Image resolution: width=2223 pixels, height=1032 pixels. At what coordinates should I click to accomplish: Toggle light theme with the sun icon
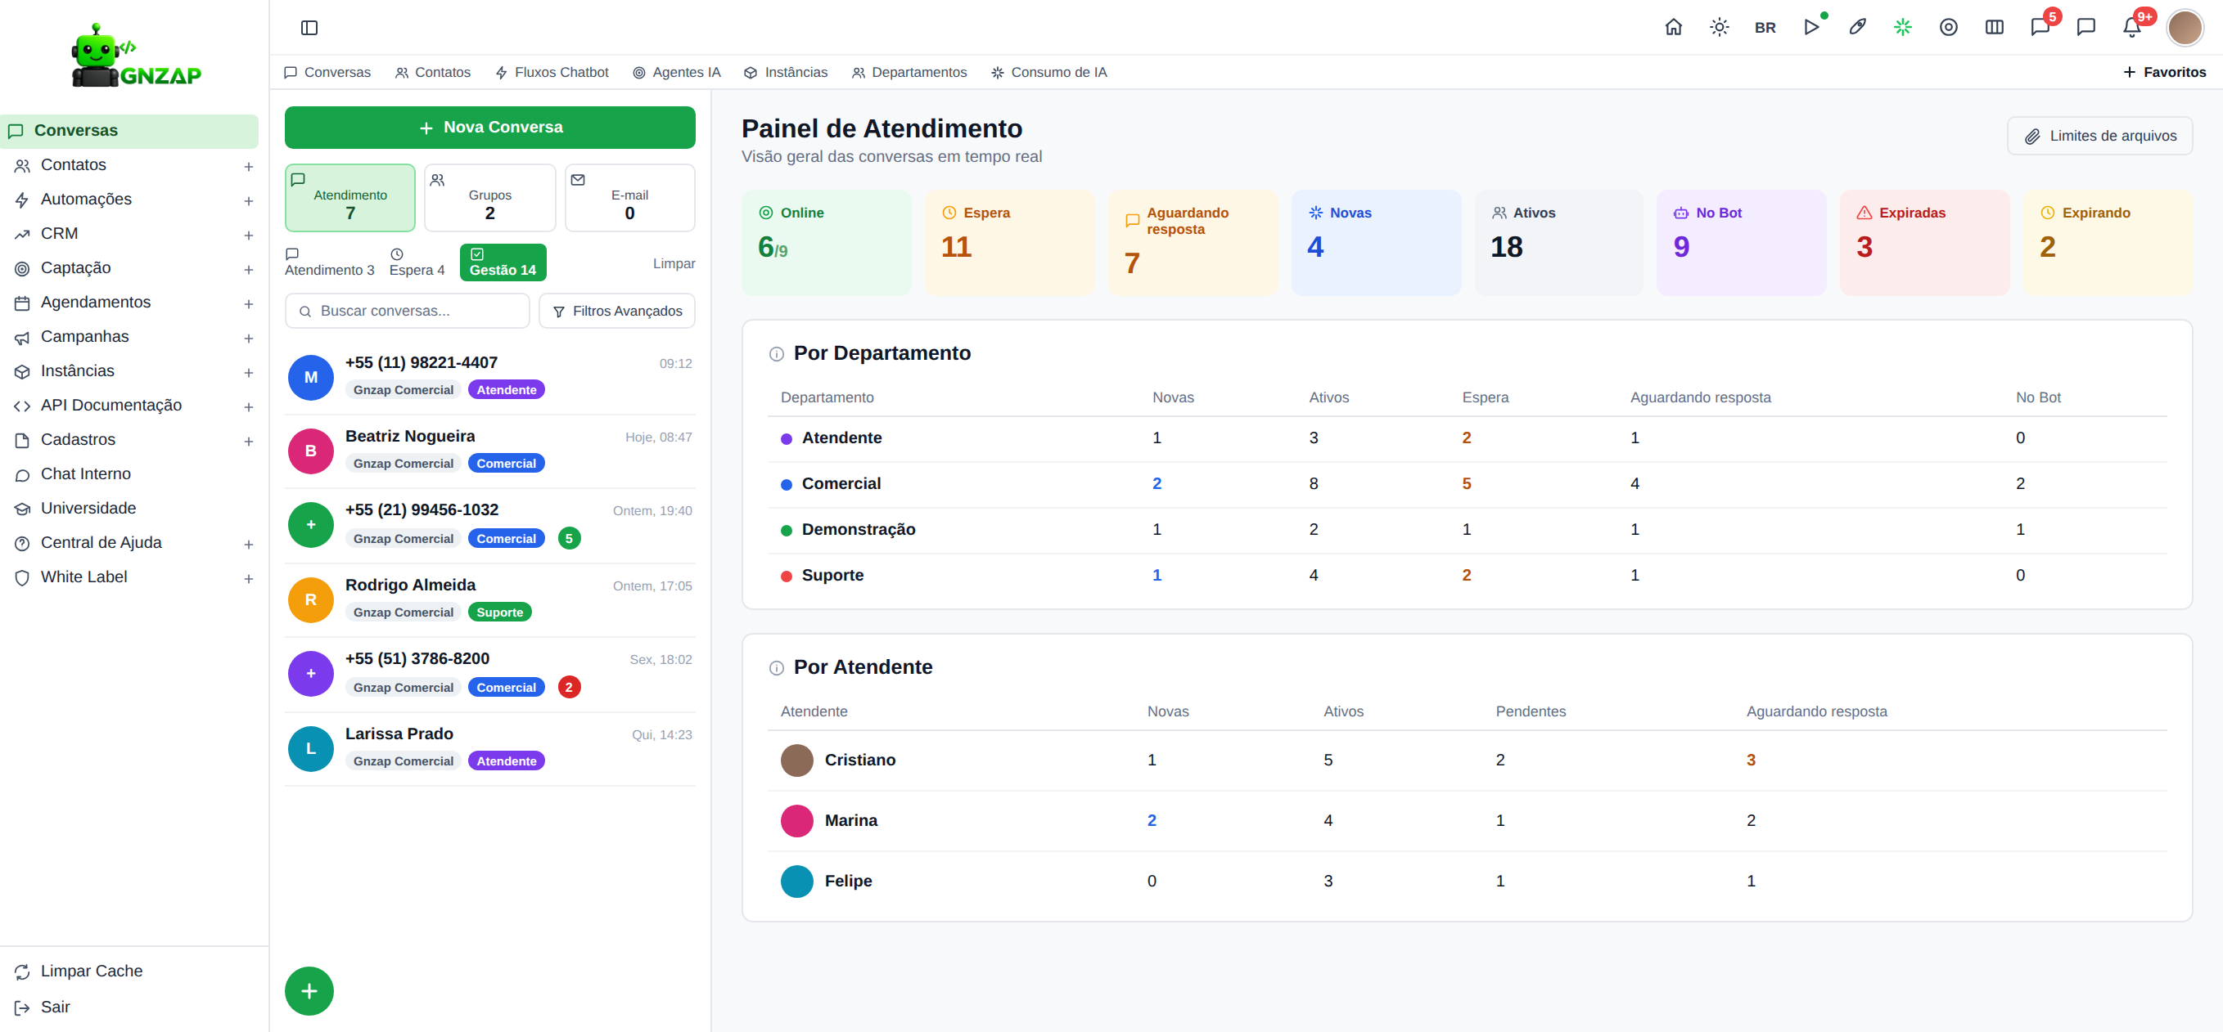[1719, 28]
